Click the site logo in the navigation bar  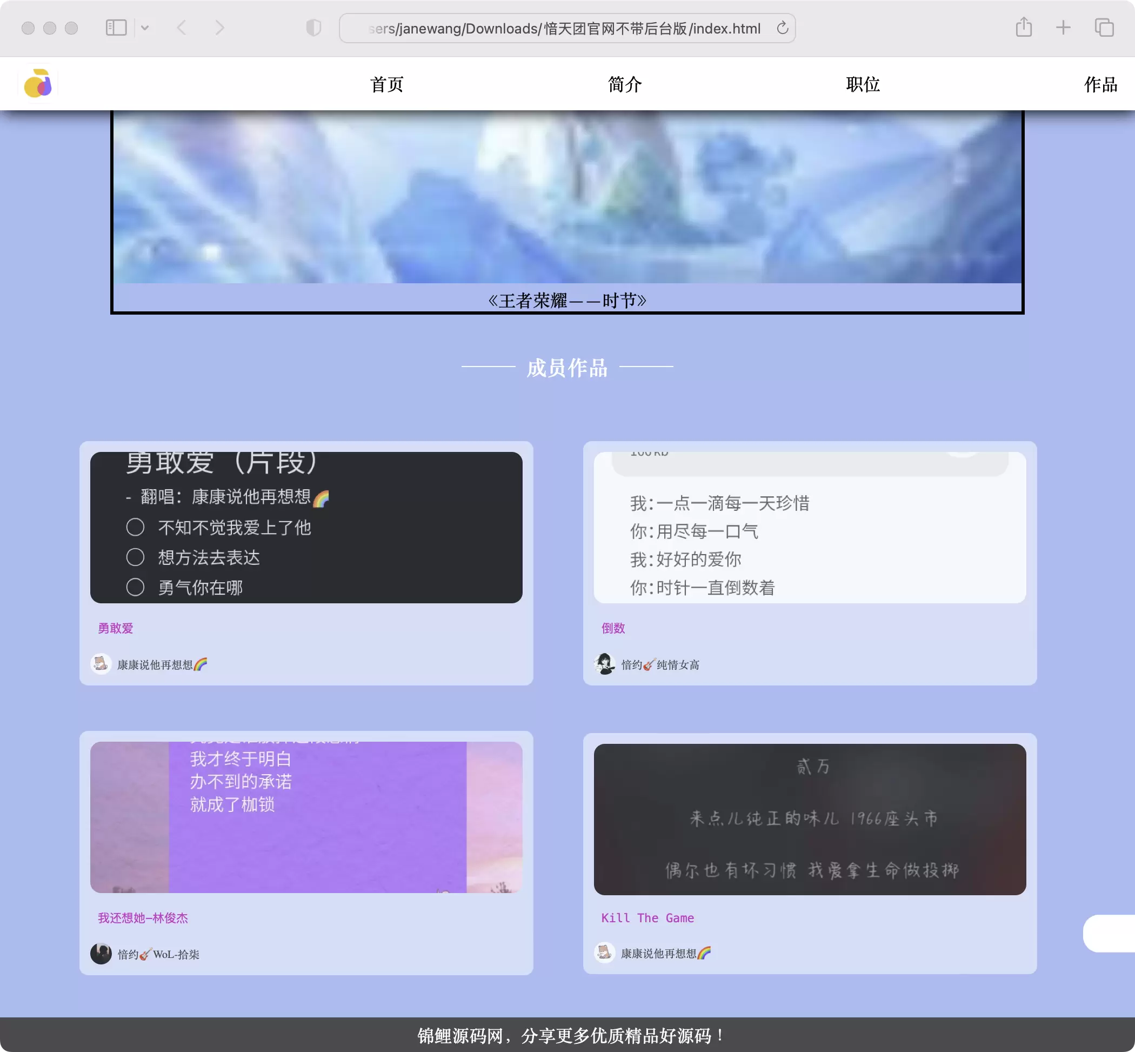click(38, 84)
